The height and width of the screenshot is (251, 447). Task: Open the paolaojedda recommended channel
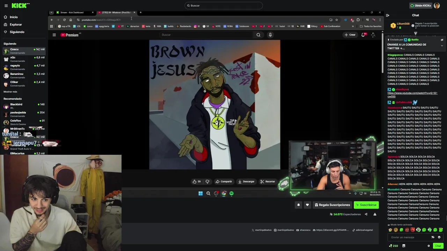(x=24, y=114)
